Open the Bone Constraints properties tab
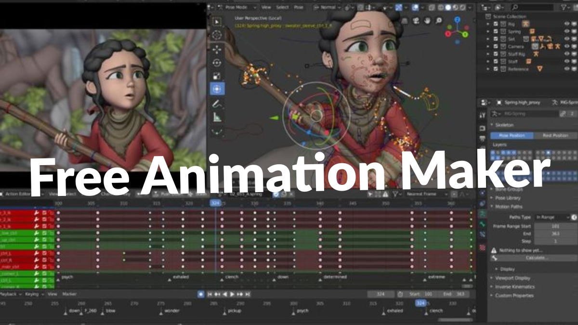Screen dimensions: 578x325 coord(482,235)
